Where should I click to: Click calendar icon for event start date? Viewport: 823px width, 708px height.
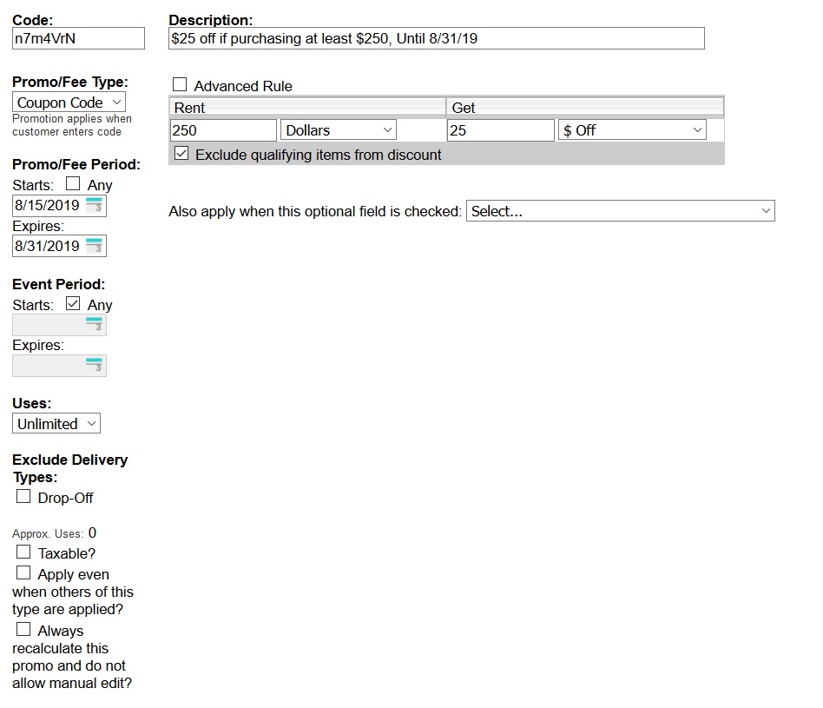(x=95, y=326)
